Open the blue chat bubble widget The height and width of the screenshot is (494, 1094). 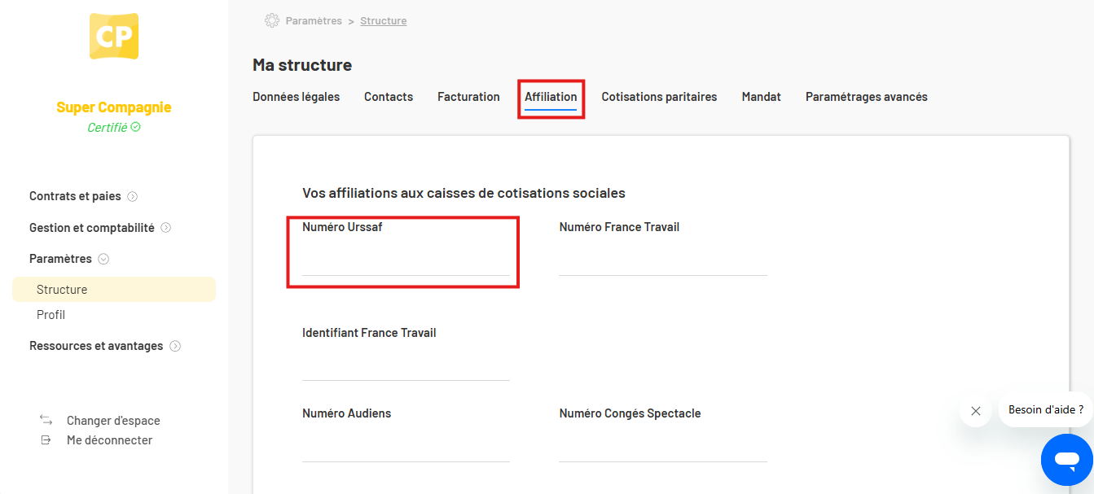1066,460
